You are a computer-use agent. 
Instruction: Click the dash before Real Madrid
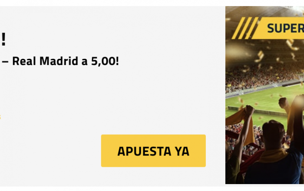(5, 62)
